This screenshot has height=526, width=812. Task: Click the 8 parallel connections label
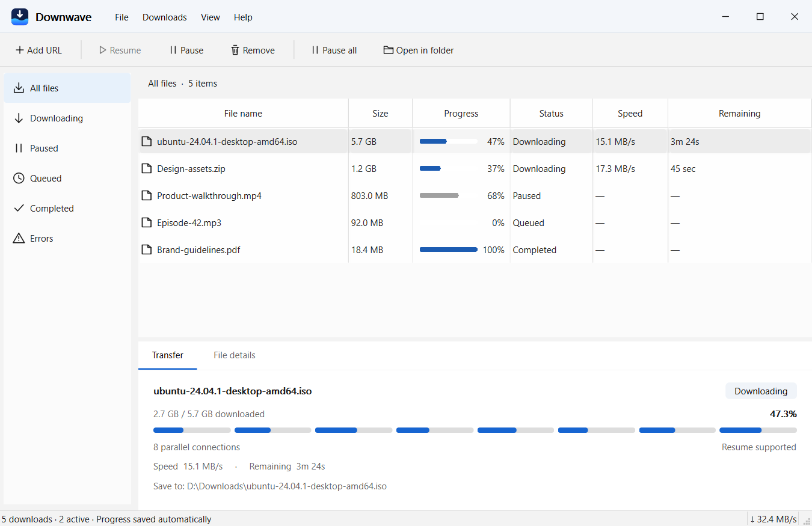coord(197,447)
